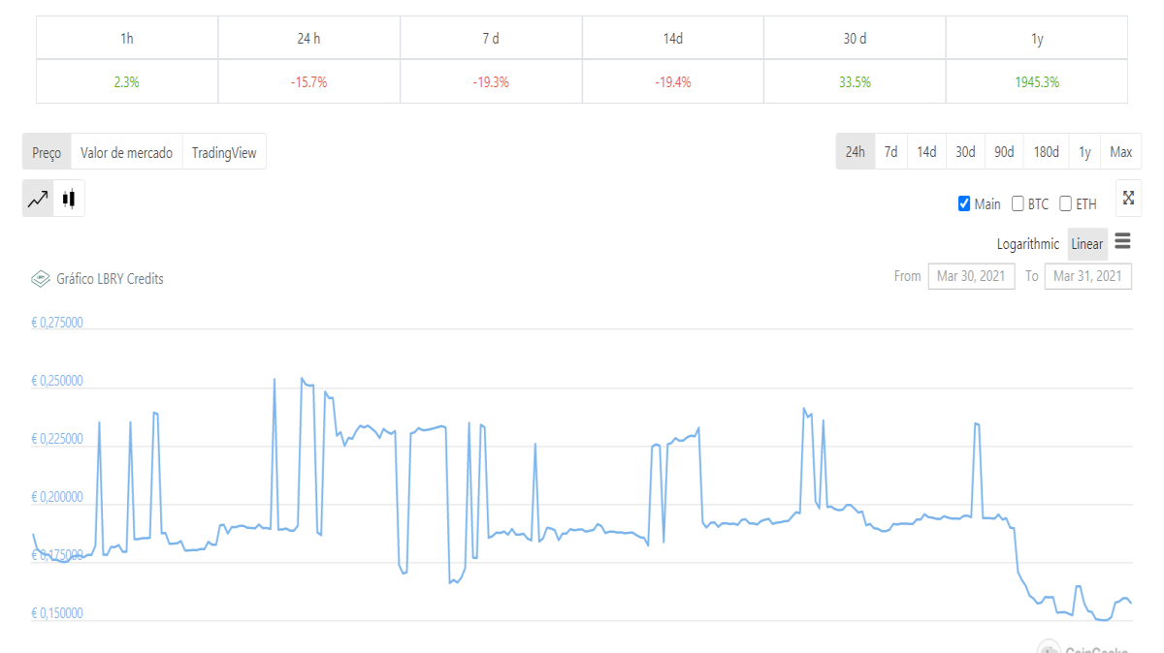The image size is (1164, 653).
Task: Switch to line chart view icon
Action: pos(38,200)
